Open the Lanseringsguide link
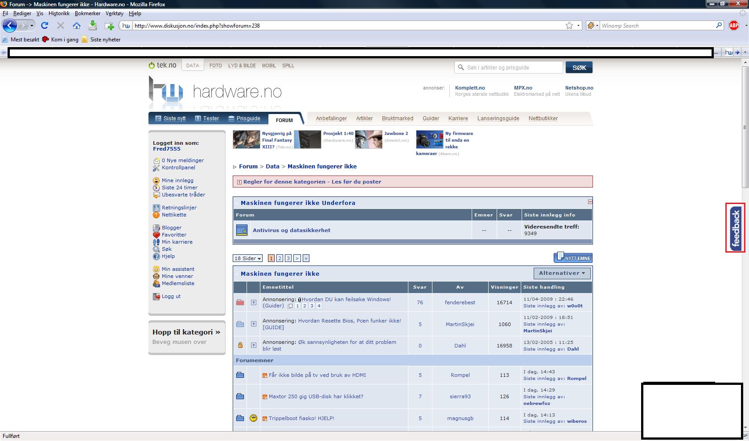The width and height of the screenshot is (749, 441). [x=498, y=118]
